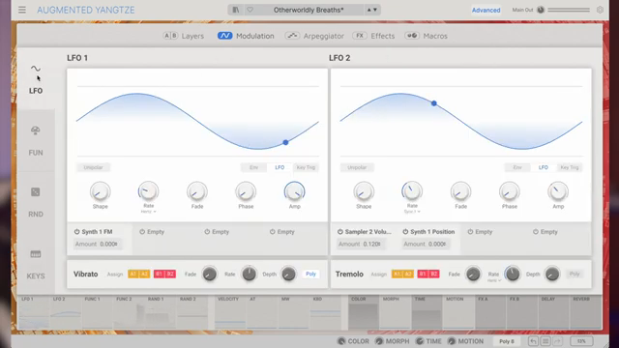The image size is (619, 348).
Task: Assign first Empty slot of LFO 1
Action: (x=152, y=232)
